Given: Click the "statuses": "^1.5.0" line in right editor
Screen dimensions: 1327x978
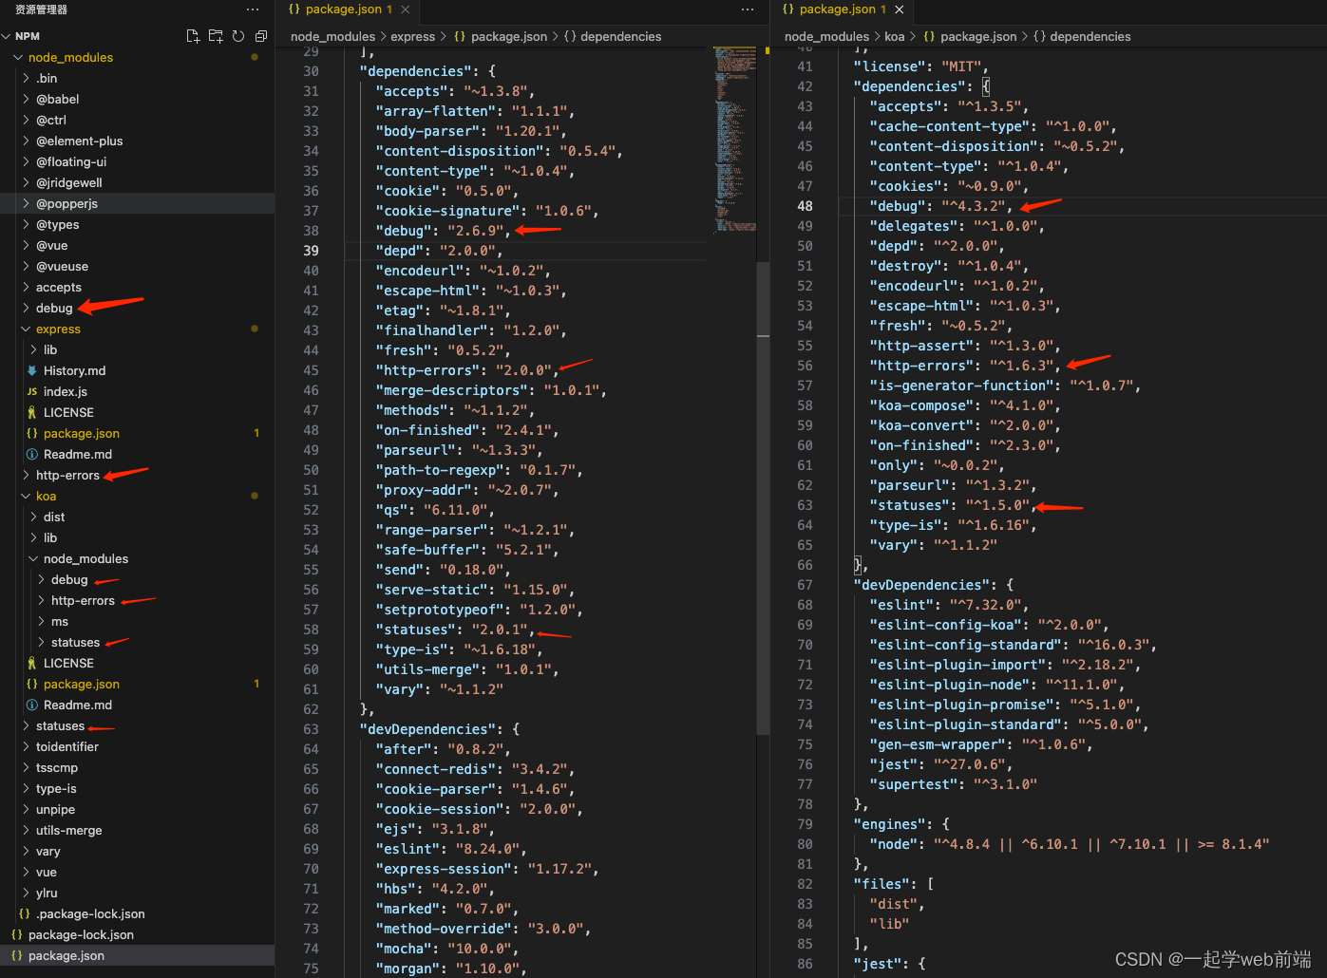Looking at the screenshot, I should (x=952, y=505).
